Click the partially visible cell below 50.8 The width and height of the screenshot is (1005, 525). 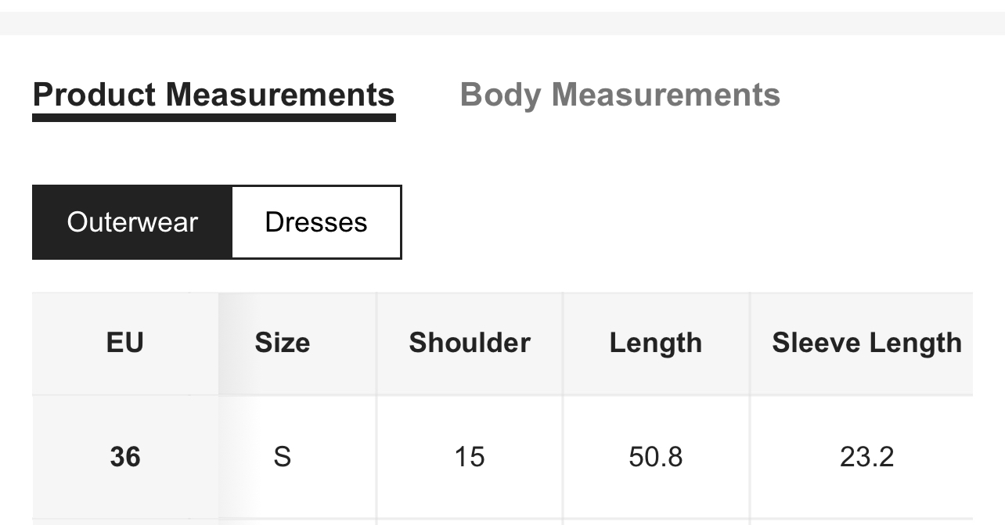pyautogui.click(x=656, y=522)
